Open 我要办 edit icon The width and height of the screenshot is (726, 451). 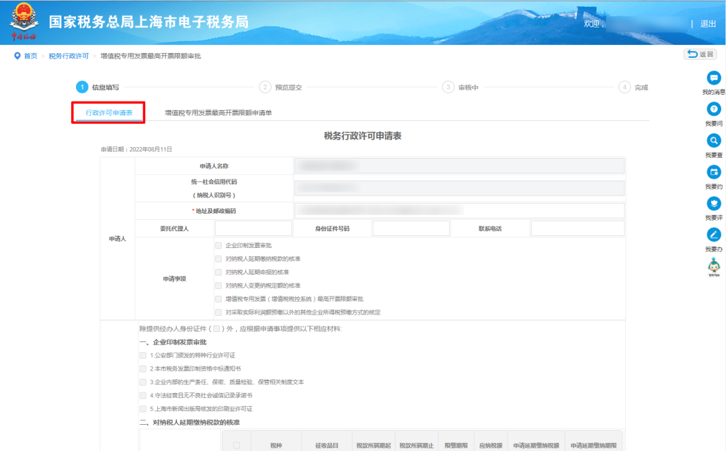713,235
